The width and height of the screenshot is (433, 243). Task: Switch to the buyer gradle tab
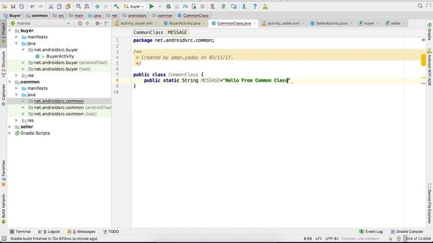(369, 24)
